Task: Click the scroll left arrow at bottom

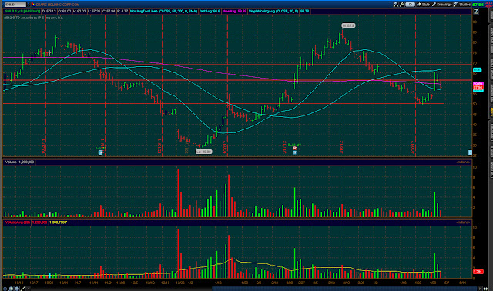Action: click(29, 289)
